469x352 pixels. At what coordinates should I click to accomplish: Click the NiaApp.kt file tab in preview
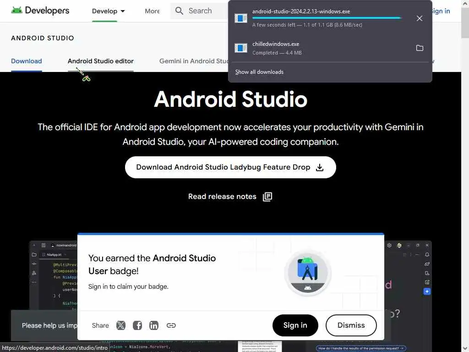[x=54, y=254]
